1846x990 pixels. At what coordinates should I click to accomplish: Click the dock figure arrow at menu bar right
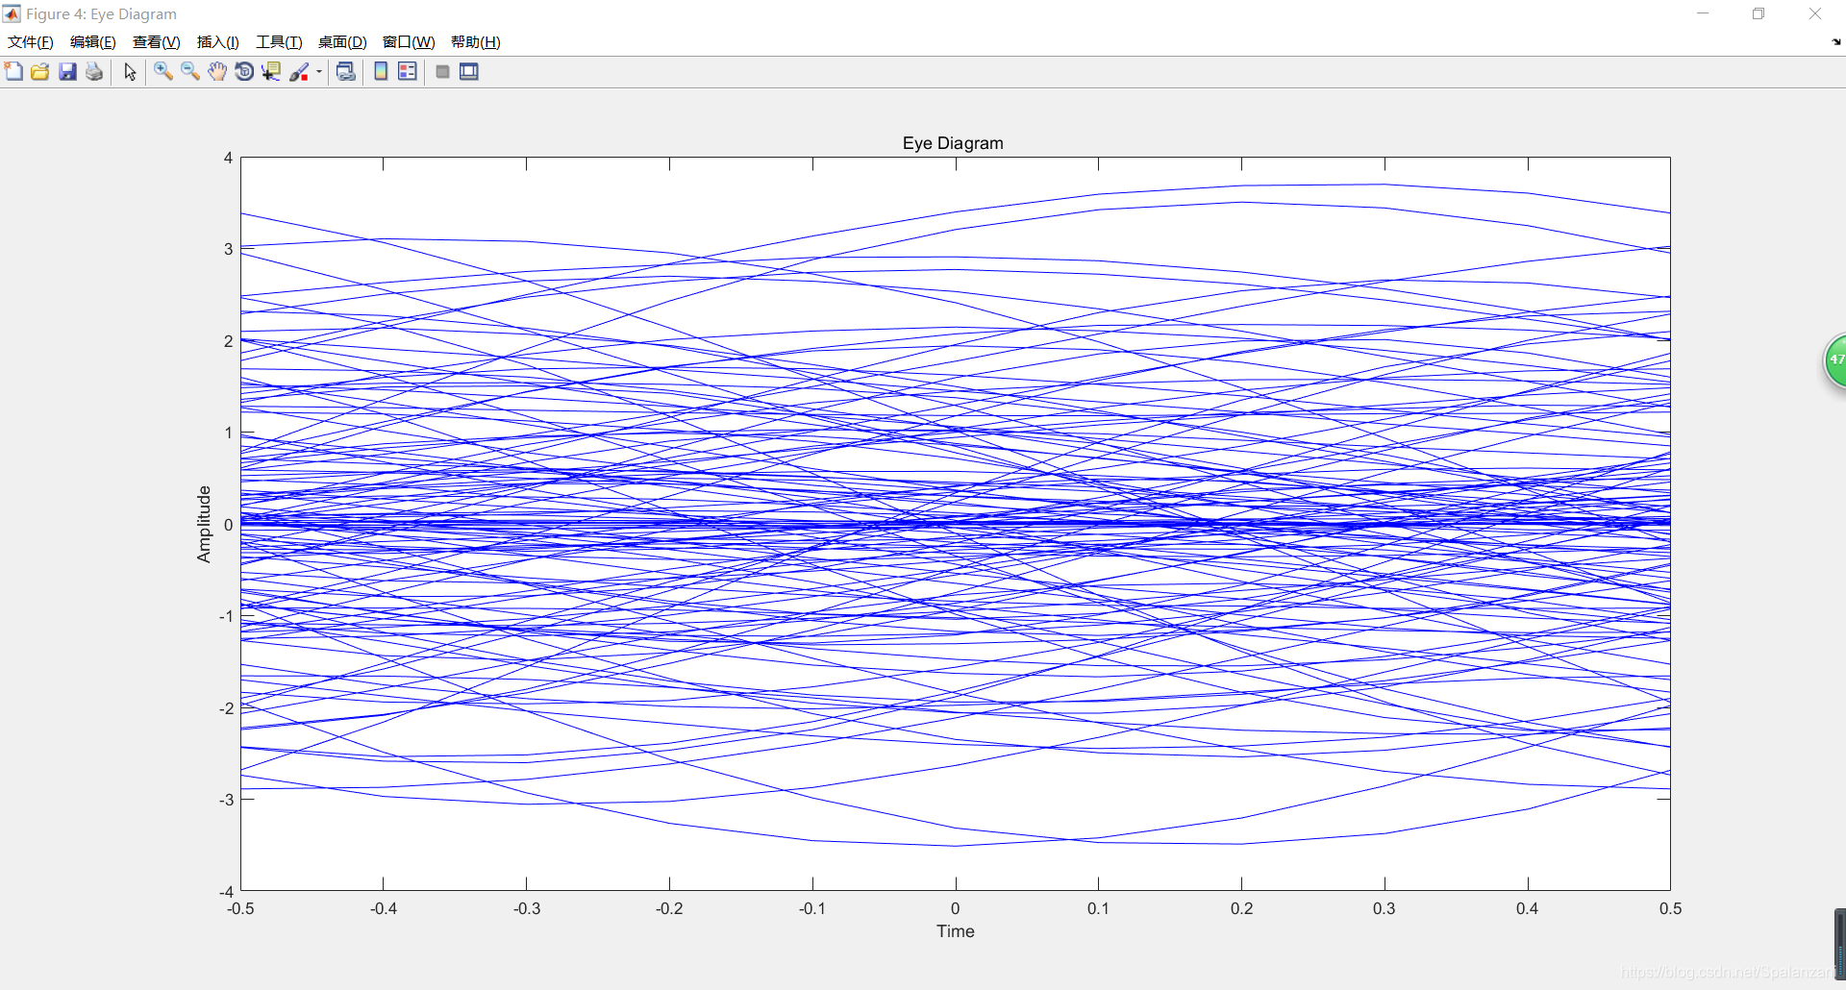1836,42
